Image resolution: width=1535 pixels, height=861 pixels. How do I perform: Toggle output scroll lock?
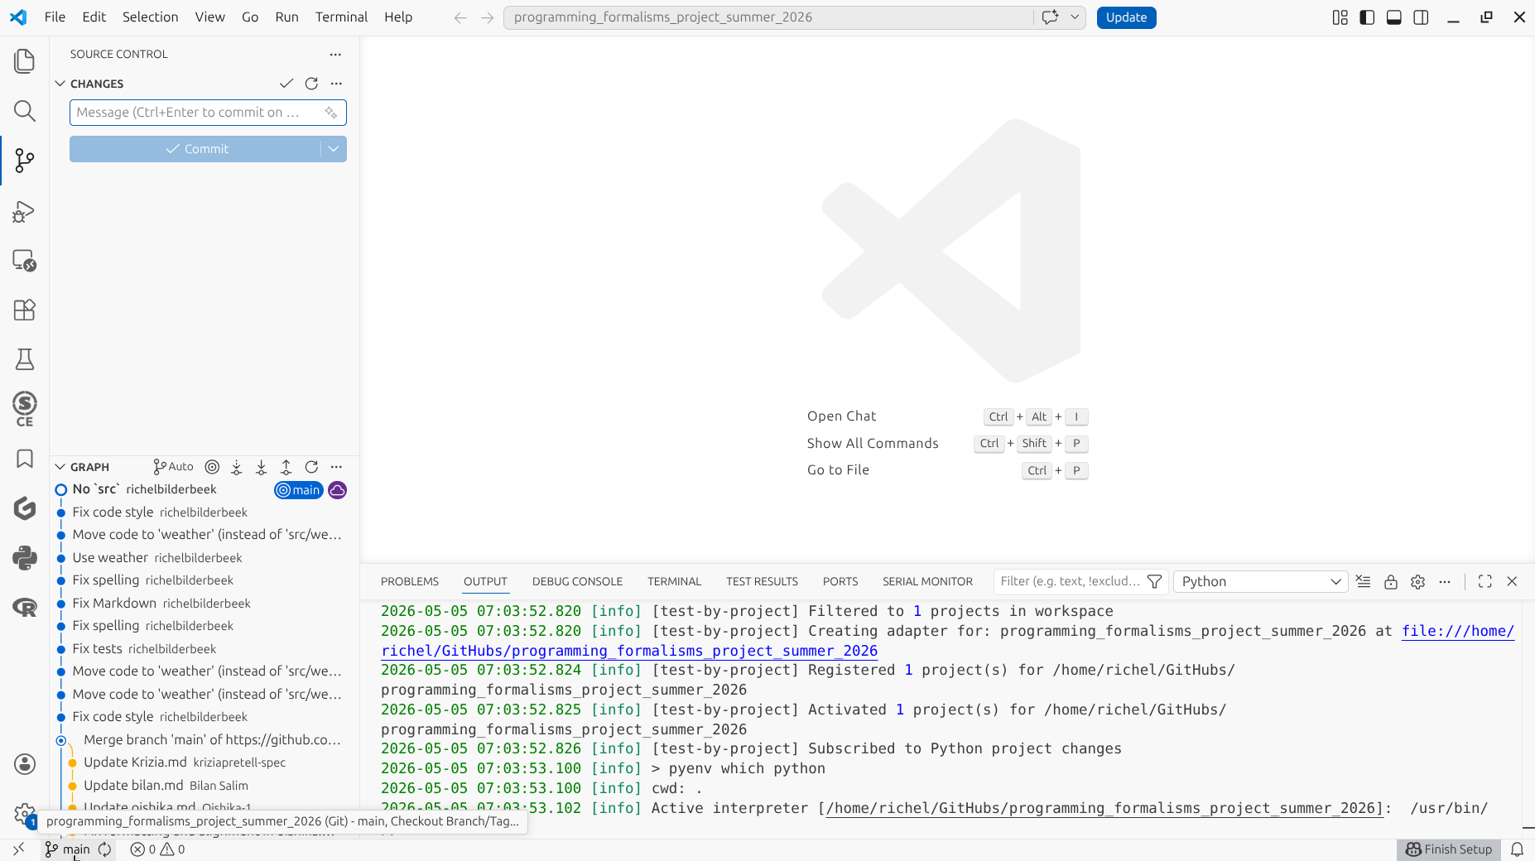(1390, 581)
